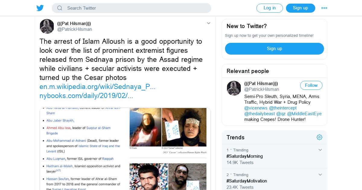Click the Sign up header button
Screen dimensions: 362x190
point(300,8)
